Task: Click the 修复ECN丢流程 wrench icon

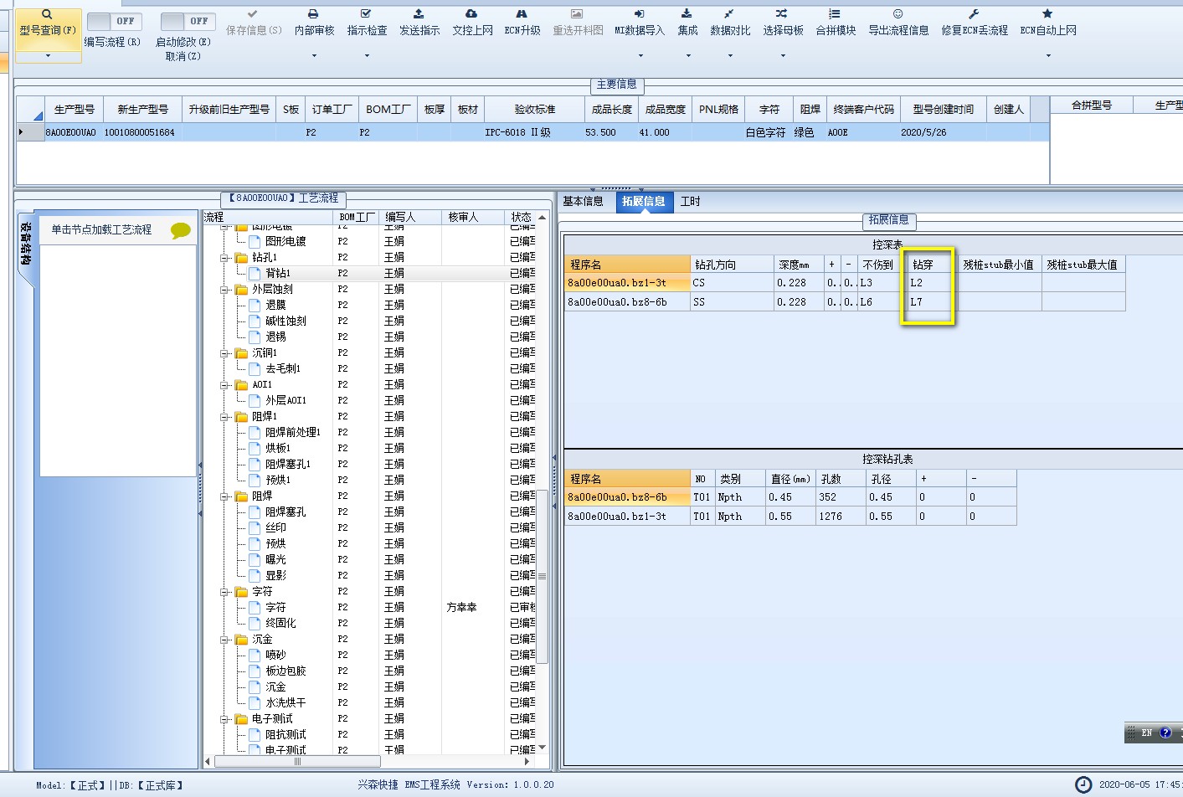Action: (974, 14)
